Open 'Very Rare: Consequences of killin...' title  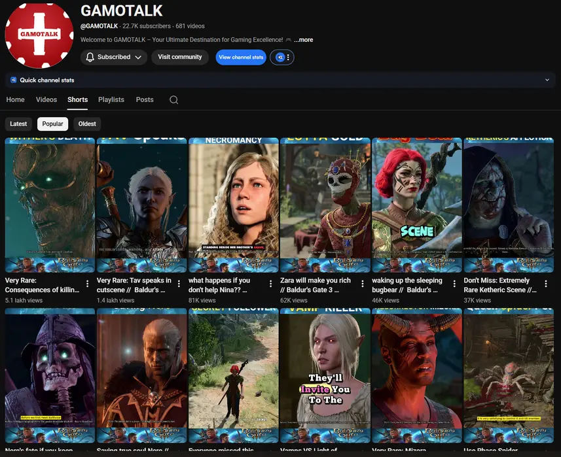click(x=42, y=285)
